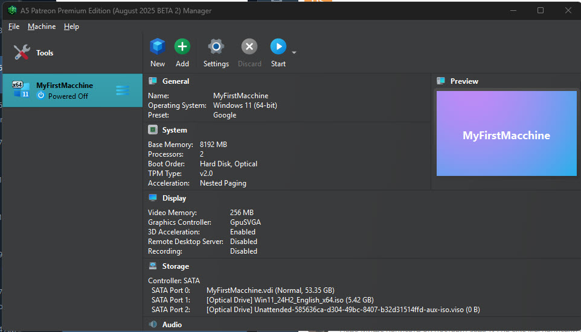Open Settings with the gear icon
Image resolution: width=581 pixels, height=332 pixels.
pos(216,47)
